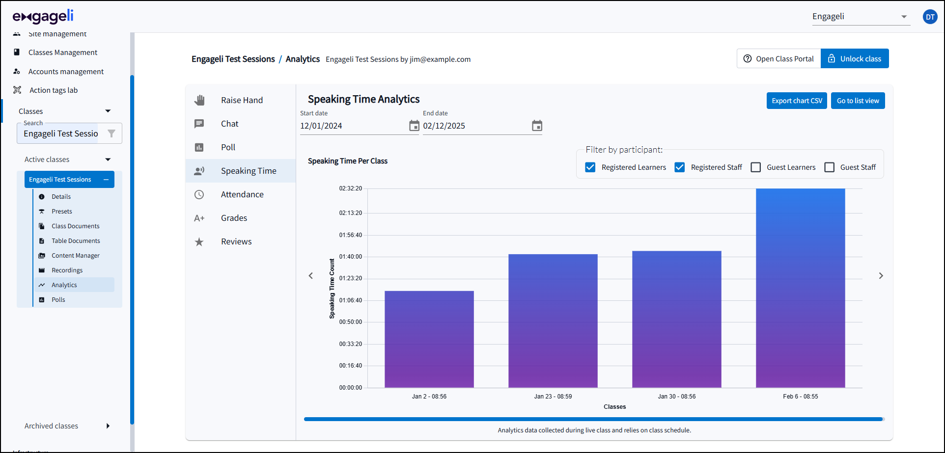Click Export chart CSV button

[x=797, y=101]
